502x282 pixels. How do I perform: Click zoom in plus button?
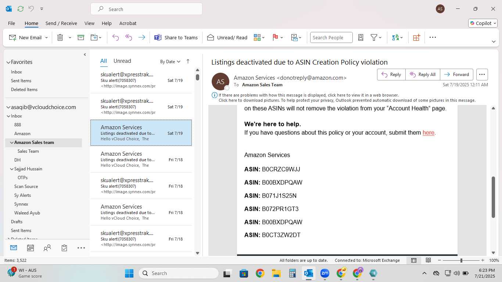(x=483, y=260)
